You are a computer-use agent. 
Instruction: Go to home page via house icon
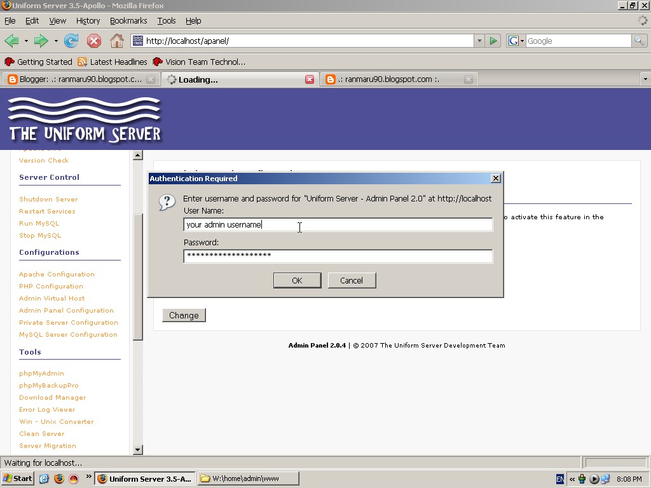(x=117, y=41)
